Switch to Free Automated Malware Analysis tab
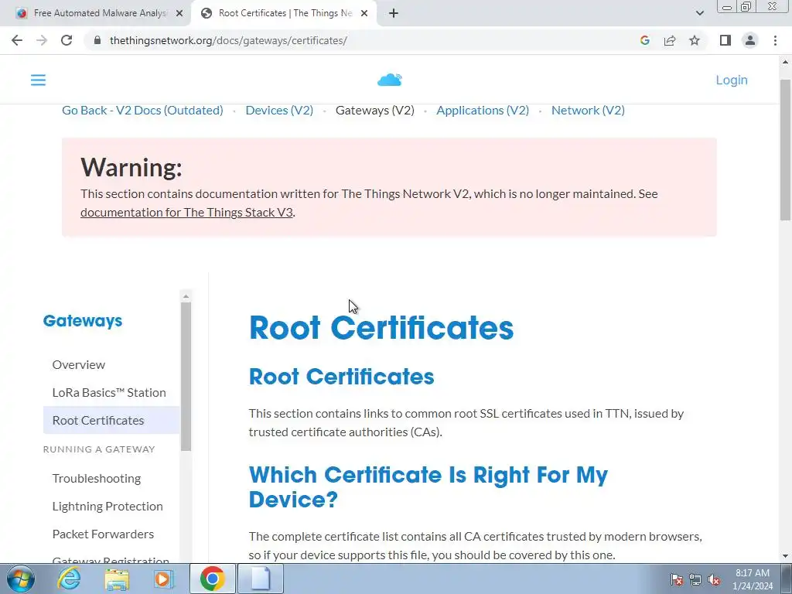792x594 pixels. tap(96, 13)
